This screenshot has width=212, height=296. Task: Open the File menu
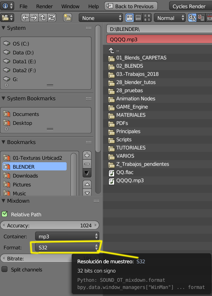point(23,6)
